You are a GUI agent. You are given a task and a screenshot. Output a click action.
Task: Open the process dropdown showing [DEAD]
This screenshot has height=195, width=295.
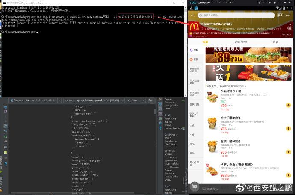pos(94,100)
